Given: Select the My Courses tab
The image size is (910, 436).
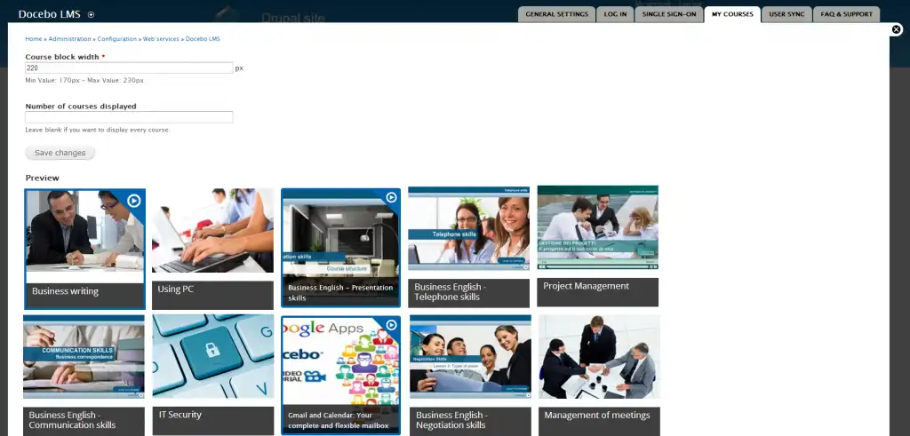Looking at the screenshot, I should tap(732, 14).
